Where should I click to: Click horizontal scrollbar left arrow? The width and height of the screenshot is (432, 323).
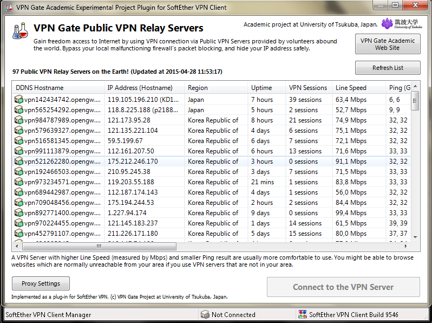pos(17,246)
